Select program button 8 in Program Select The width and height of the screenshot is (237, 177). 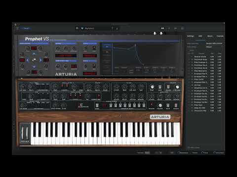pyautogui.click(x=144, y=105)
